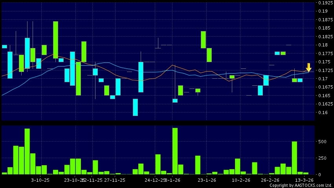Jump to the 23-1-26 date label

point(207,180)
